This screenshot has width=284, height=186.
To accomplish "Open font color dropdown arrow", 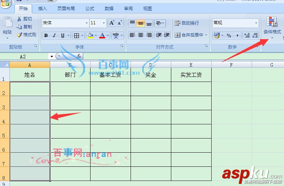I will [108, 36].
